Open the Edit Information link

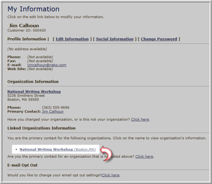[x=72, y=39]
